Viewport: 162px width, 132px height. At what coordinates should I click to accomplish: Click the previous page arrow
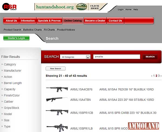click(x=152, y=76)
